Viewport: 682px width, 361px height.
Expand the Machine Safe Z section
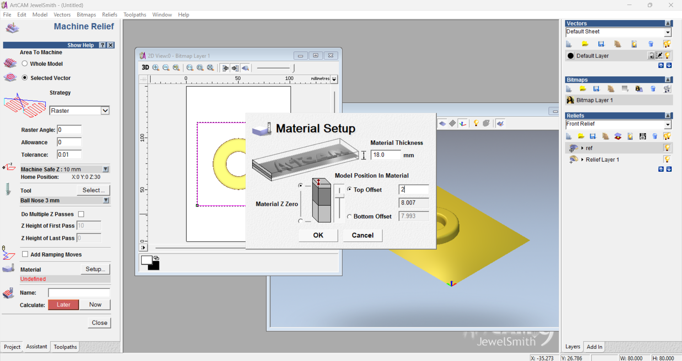coord(106,169)
